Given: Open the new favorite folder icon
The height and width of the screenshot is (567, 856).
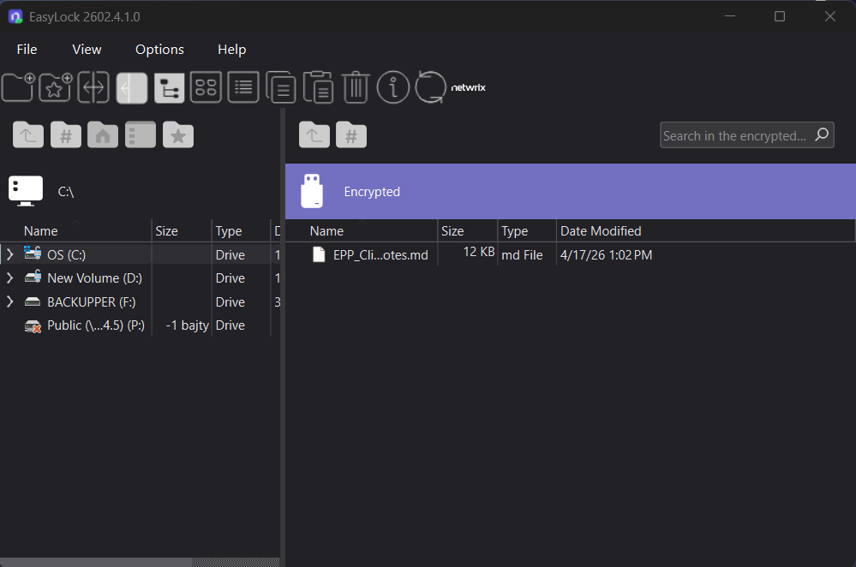Looking at the screenshot, I should (54, 87).
